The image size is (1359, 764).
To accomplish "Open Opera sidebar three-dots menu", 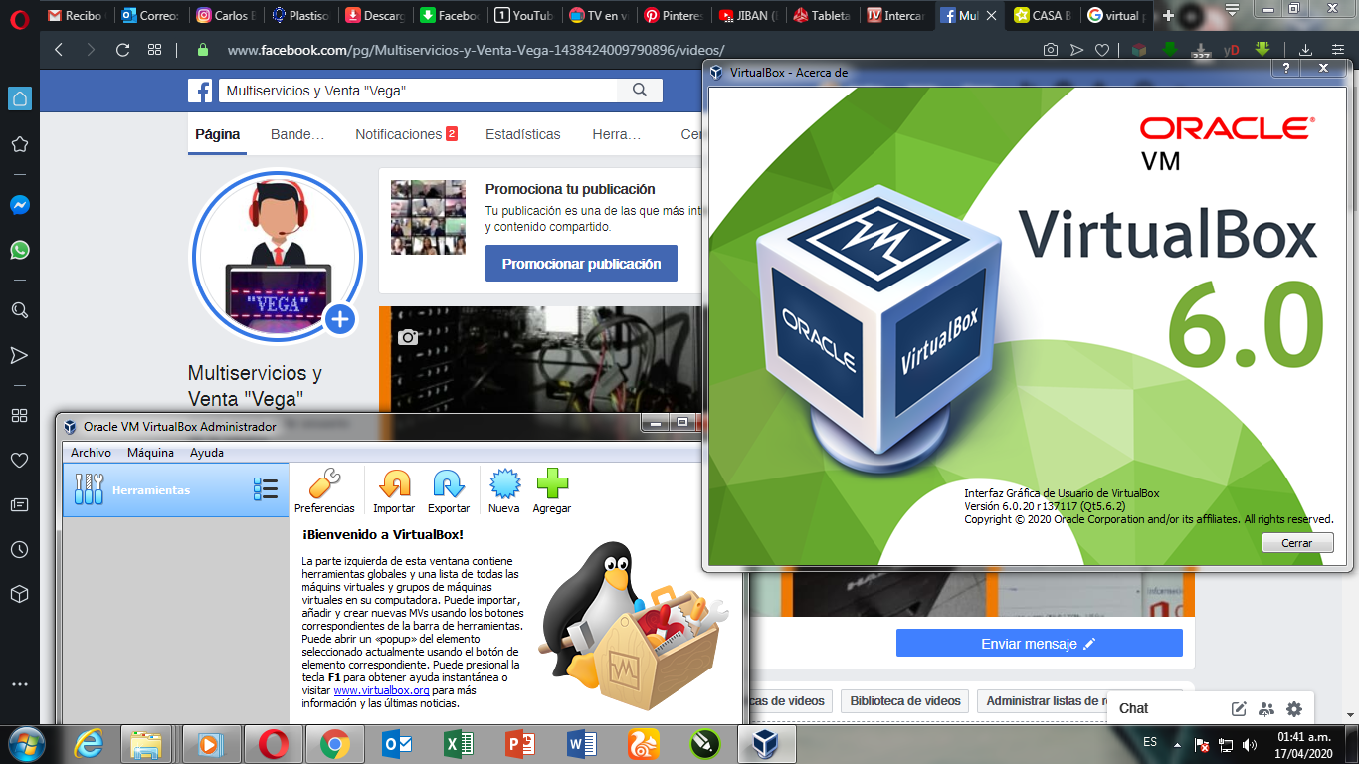I will [19, 684].
